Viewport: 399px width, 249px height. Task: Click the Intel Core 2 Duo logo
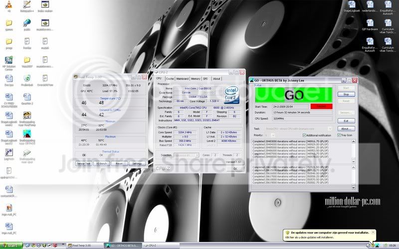click(231, 95)
